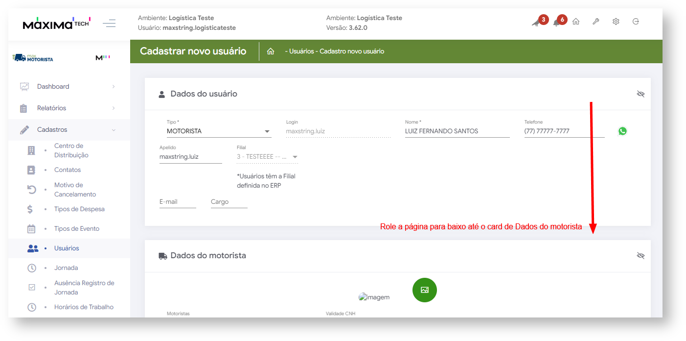Image resolution: width=686 pixels, height=341 pixels.
Task: Click the Tipos de Evento calendar icon
Action: (x=31, y=229)
